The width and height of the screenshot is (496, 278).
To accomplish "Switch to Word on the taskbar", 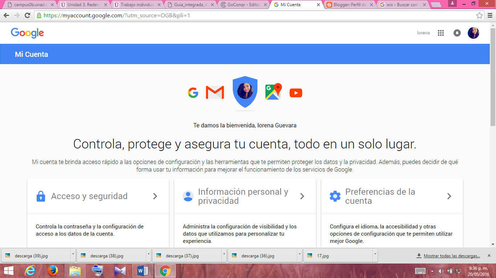I will [x=143, y=271].
